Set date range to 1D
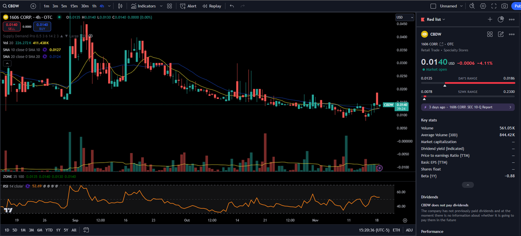The width and height of the screenshot is (521, 236). coord(7,230)
